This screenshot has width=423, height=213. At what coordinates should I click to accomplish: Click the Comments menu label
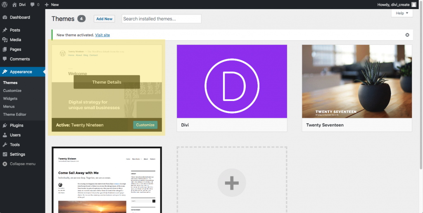point(20,59)
